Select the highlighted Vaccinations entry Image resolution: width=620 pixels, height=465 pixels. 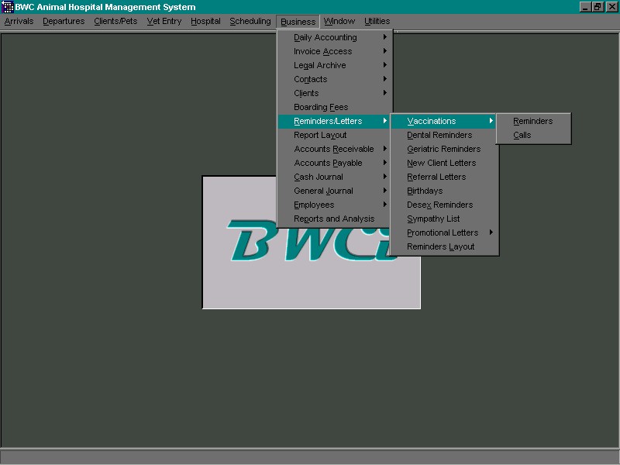click(x=443, y=121)
